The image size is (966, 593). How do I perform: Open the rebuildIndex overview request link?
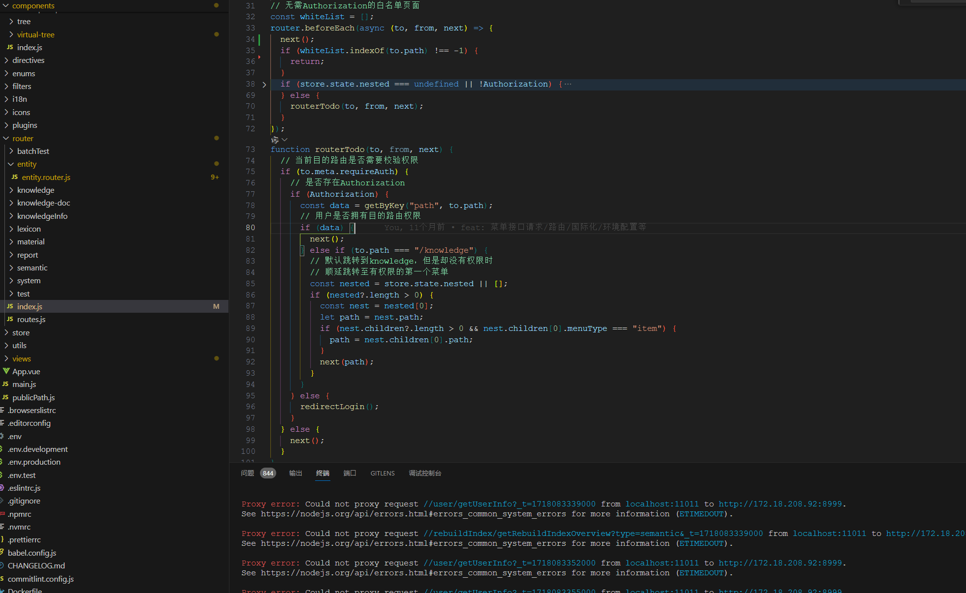593,534
